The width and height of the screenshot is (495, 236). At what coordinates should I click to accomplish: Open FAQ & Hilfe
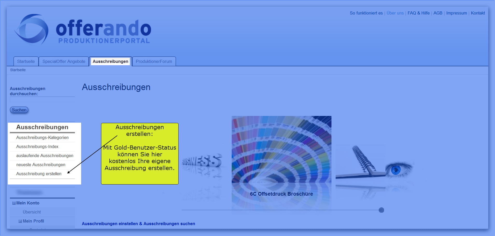[419, 13]
